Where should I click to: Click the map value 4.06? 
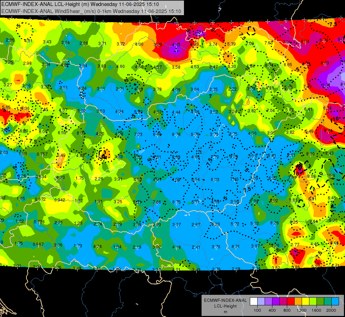[176, 89]
